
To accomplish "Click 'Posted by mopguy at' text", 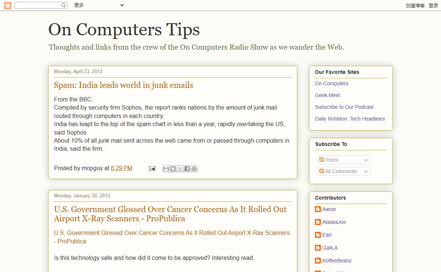I will [x=82, y=168].
